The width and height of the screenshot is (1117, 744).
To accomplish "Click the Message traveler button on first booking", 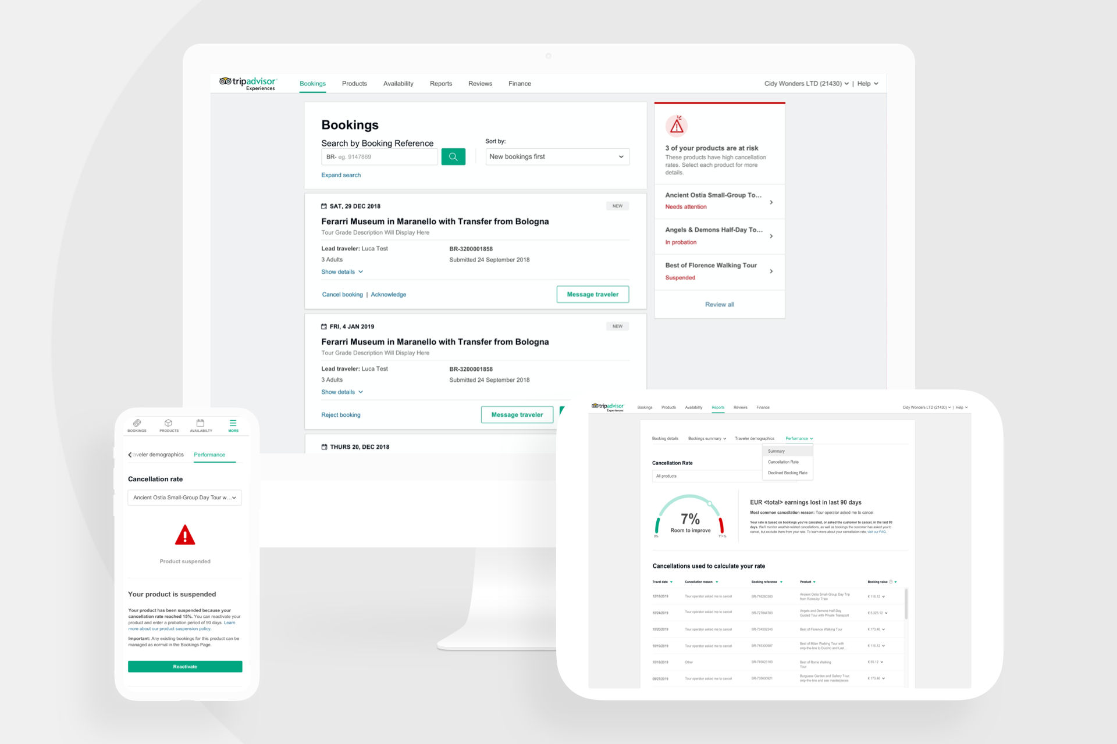I will [593, 294].
